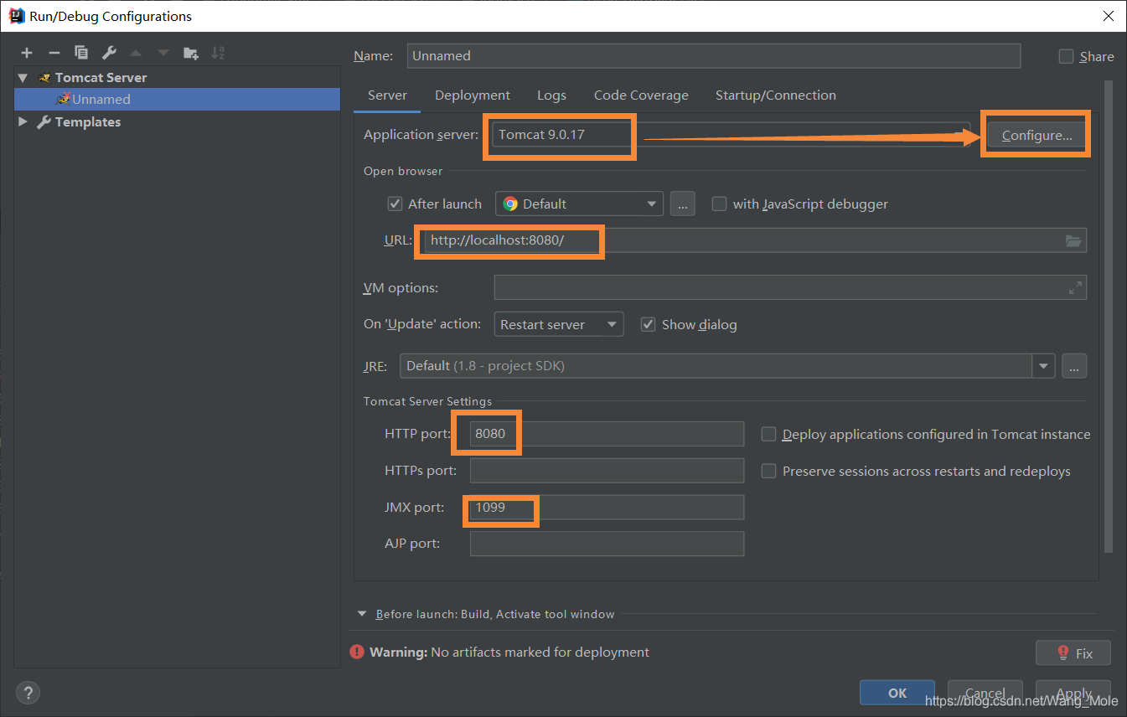Open the Startup/Connection tab

pos(776,95)
